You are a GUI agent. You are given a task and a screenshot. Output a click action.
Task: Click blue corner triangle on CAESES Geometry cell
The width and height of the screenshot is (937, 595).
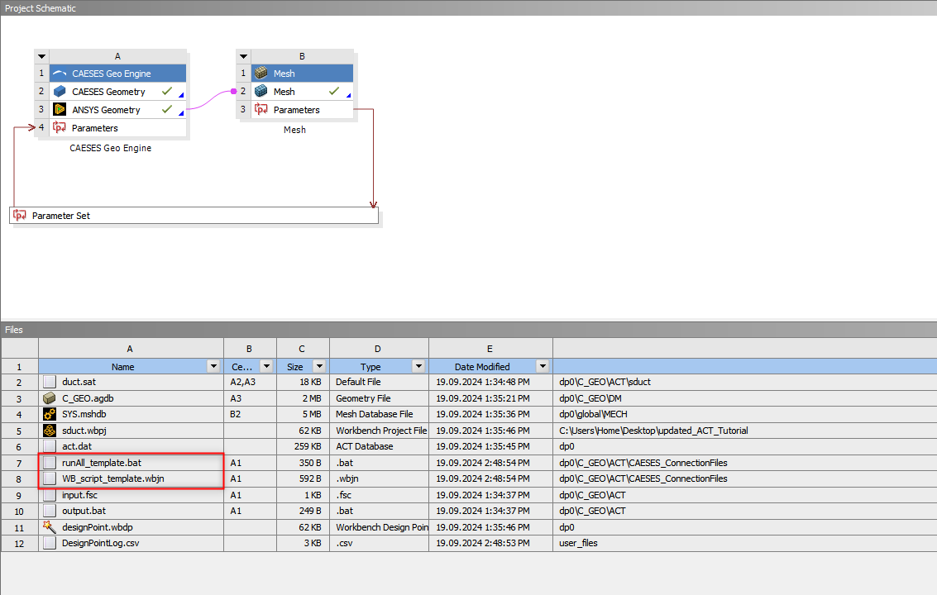181,95
